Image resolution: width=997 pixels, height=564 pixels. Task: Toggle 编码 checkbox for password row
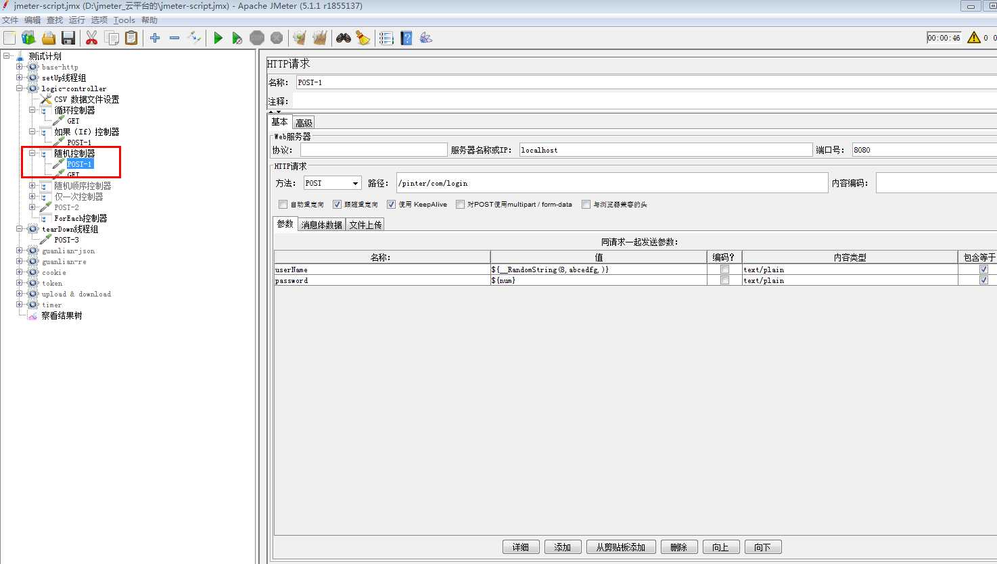[x=724, y=280]
